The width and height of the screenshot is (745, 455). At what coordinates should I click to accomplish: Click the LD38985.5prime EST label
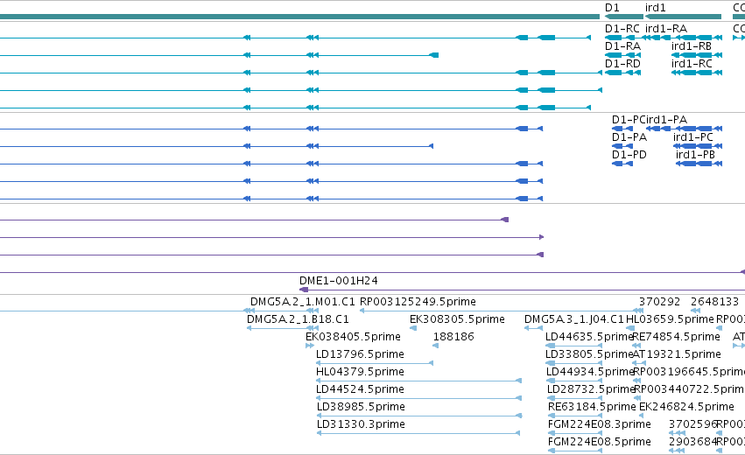(x=361, y=407)
